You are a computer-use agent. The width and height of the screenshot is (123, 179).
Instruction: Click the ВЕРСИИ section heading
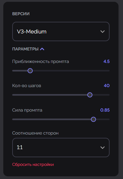click(21, 14)
